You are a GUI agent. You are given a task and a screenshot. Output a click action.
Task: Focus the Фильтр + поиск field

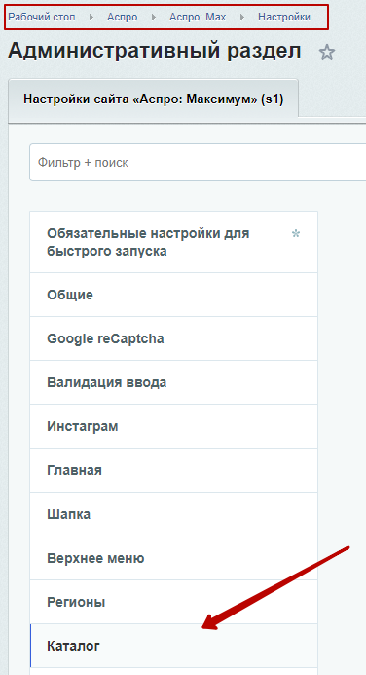coord(198,163)
